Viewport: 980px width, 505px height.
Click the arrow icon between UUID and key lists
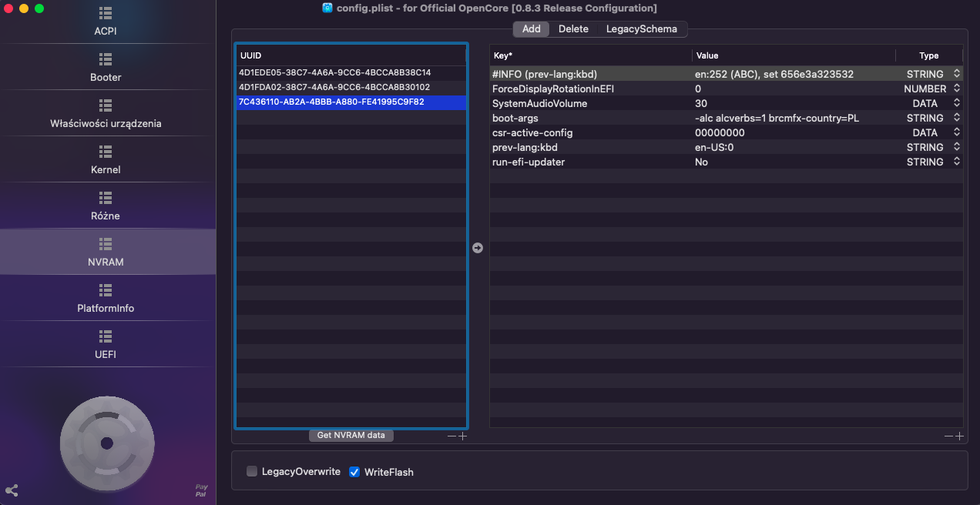[x=478, y=248]
